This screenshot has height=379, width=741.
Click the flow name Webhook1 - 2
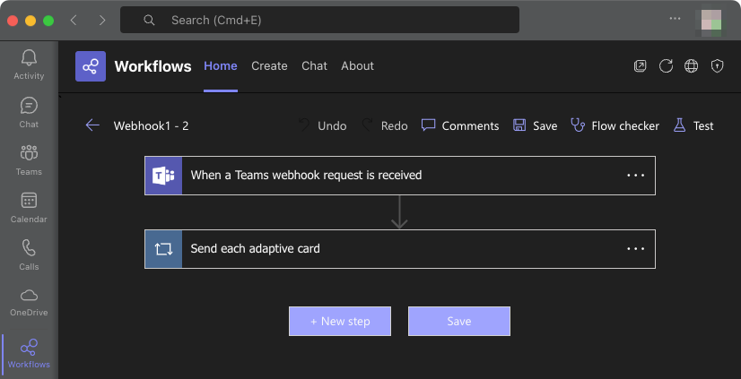152,125
